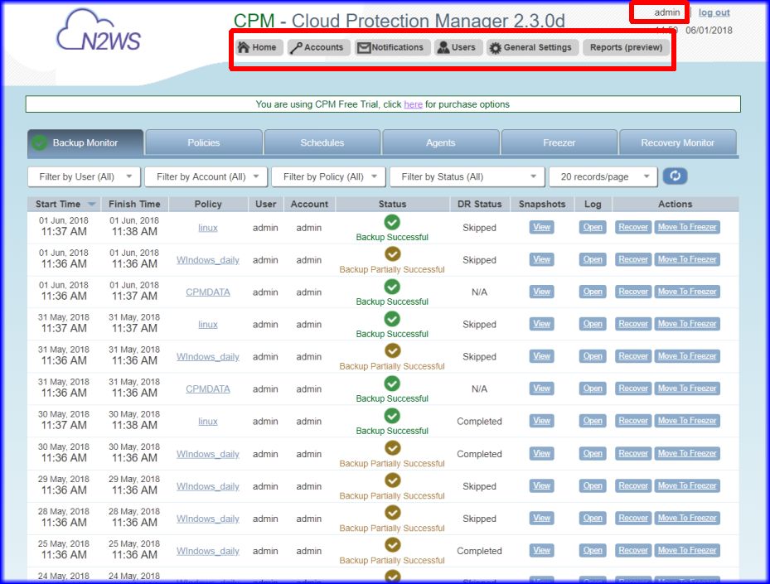Open CPMDATA policy link for 01 Jun backup

(x=208, y=292)
